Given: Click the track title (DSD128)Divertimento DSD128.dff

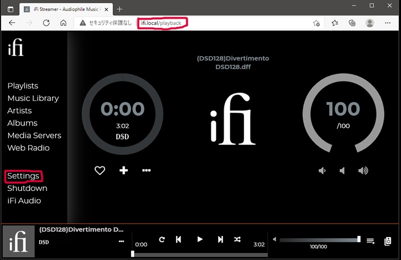Looking at the screenshot, I should tap(233, 62).
